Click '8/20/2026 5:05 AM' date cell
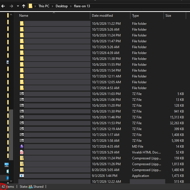 (x=105, y=170)
